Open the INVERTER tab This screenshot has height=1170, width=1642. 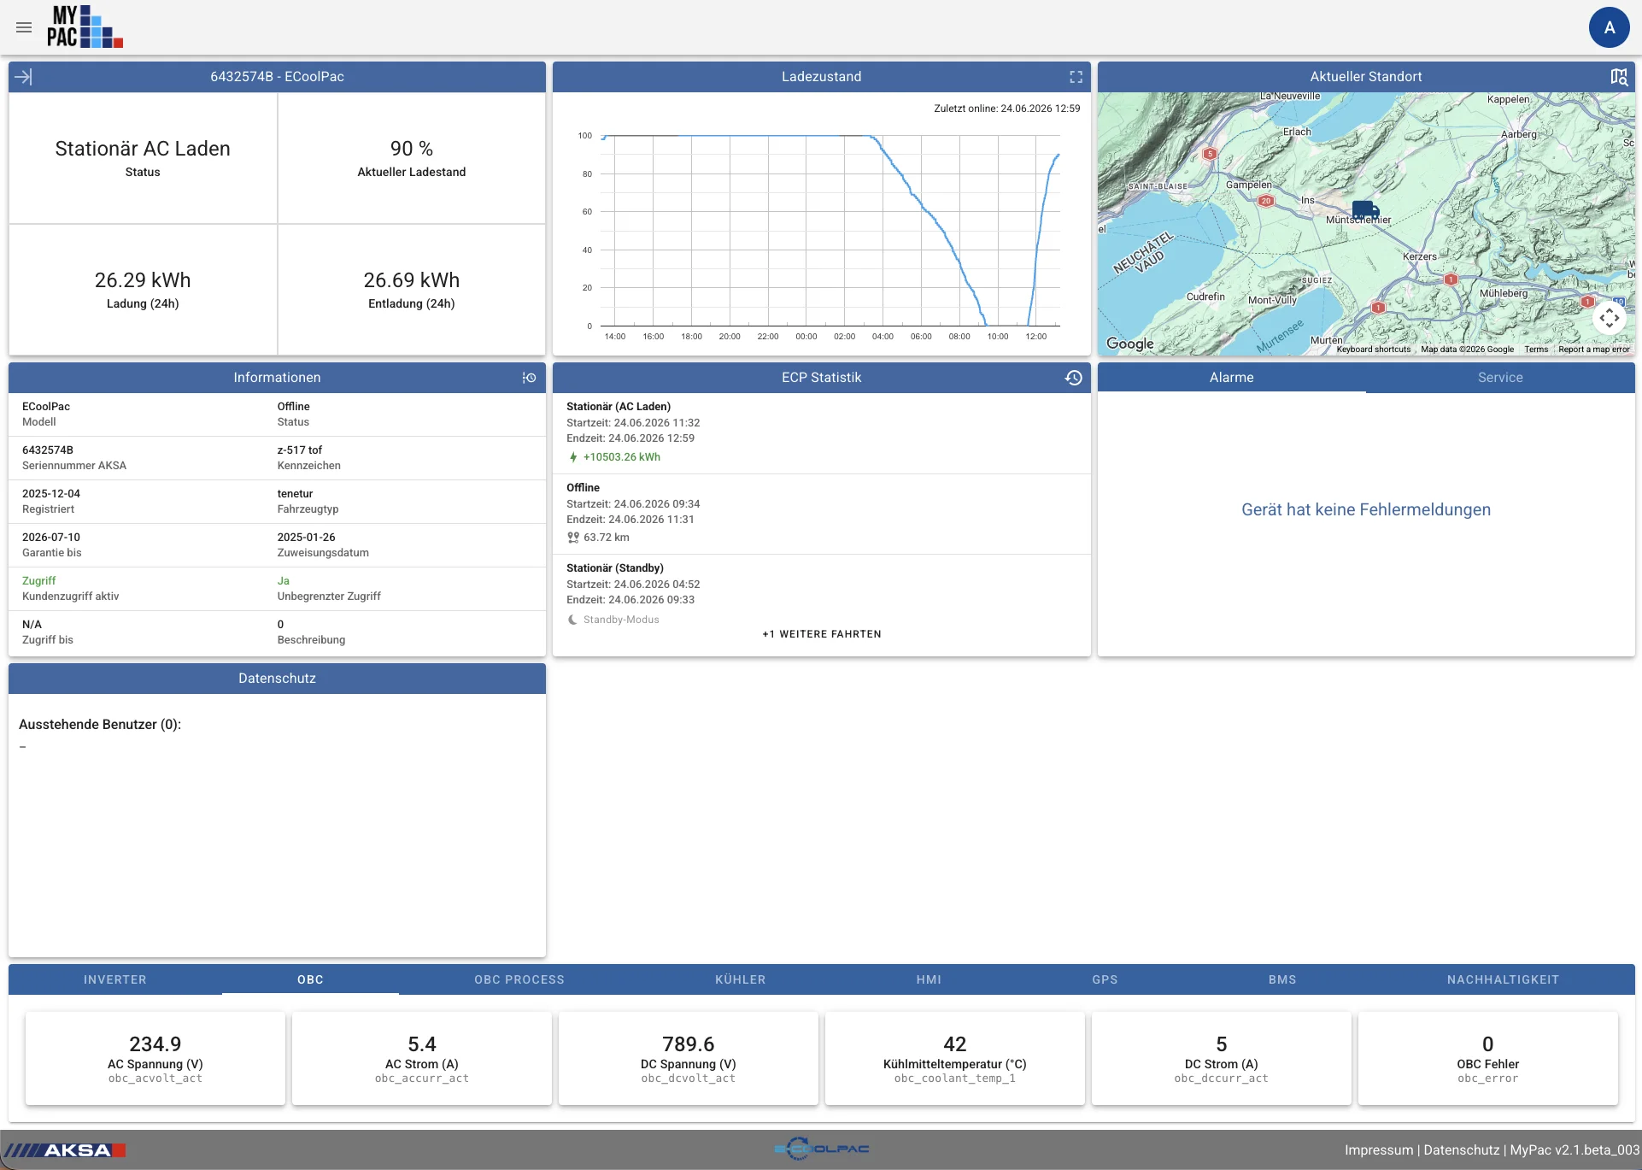point(115,979)
